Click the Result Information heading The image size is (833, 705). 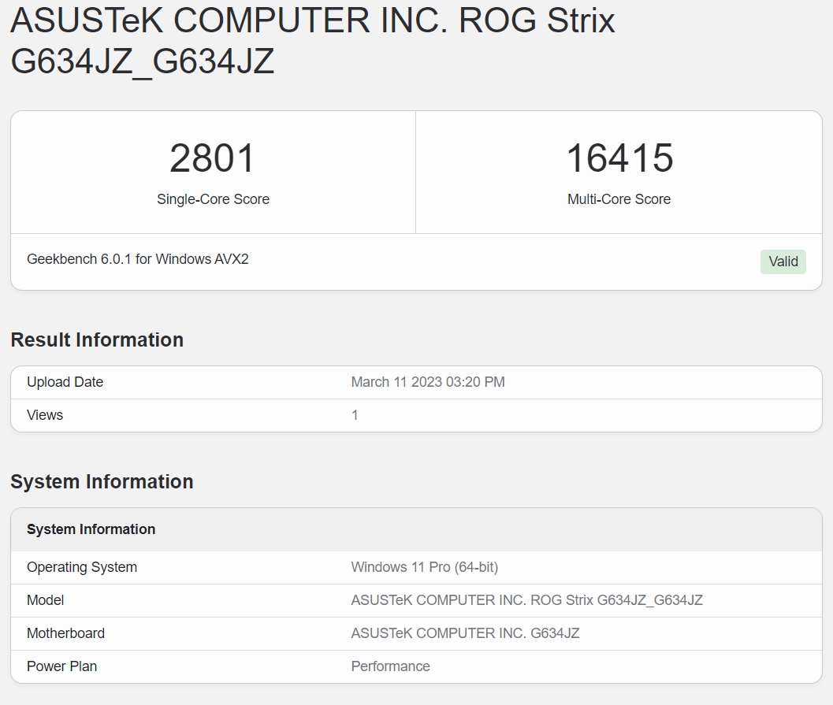(x=97, y=340)
